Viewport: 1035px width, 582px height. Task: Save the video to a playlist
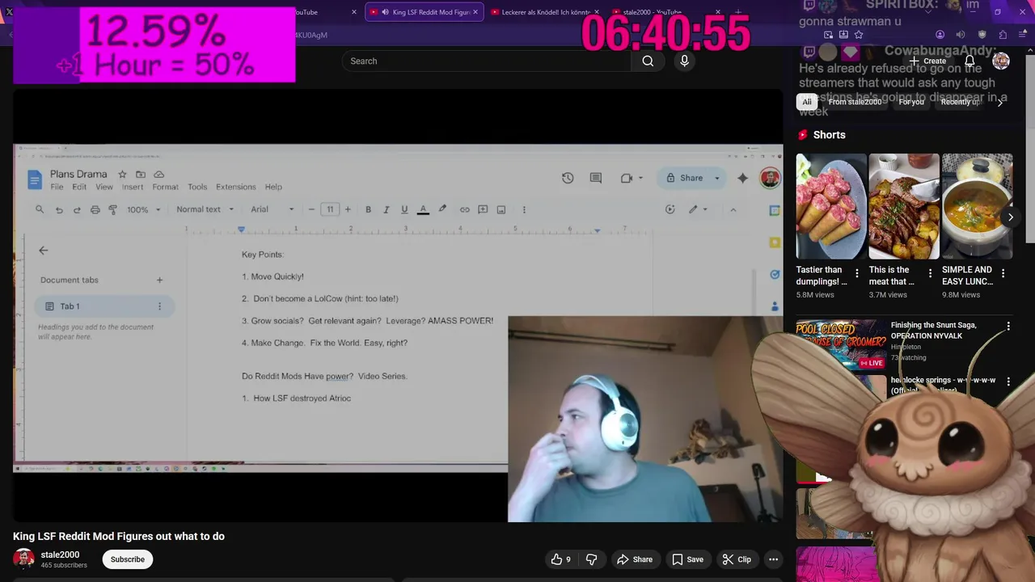(x=688, y=559)
